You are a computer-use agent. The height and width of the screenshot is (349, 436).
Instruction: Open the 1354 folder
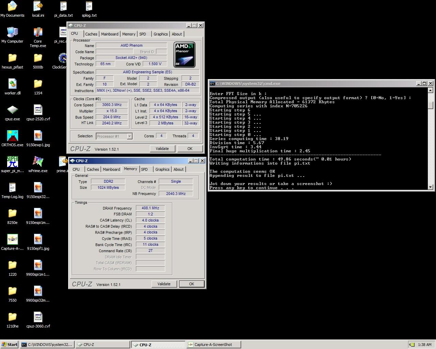[38, 87]
